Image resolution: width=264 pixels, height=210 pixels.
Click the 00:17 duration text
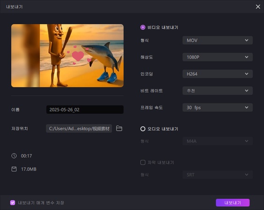click(x=26, y=156)
